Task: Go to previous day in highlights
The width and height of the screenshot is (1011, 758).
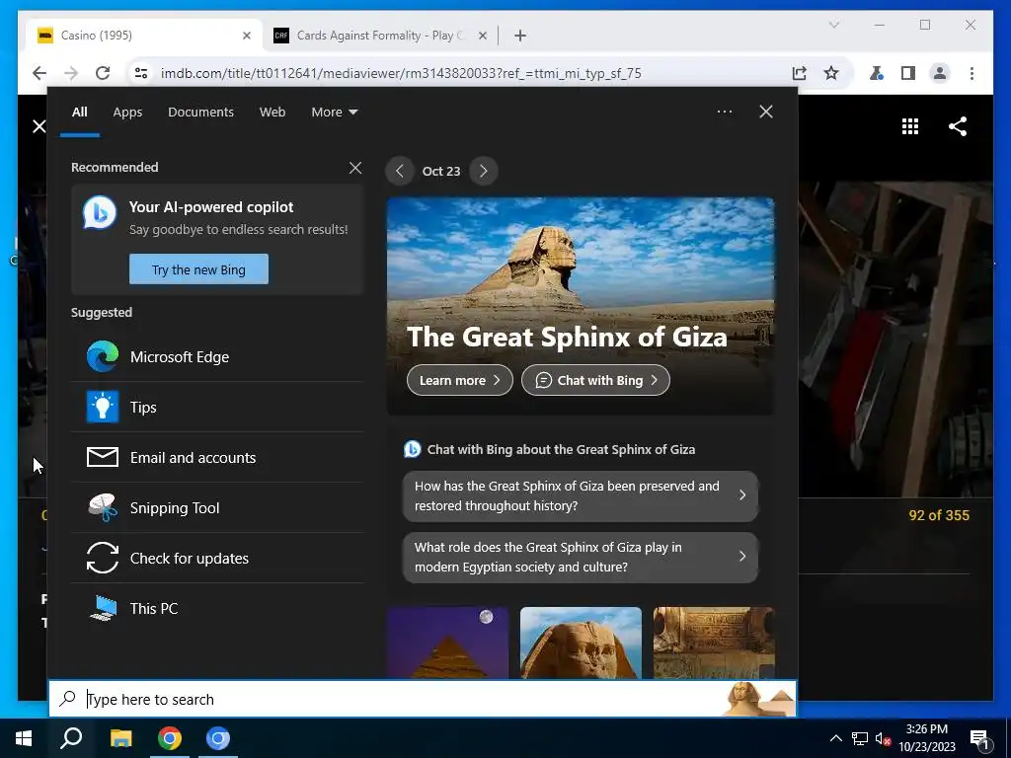Action: pyautogui.click(x=400, y=171)
